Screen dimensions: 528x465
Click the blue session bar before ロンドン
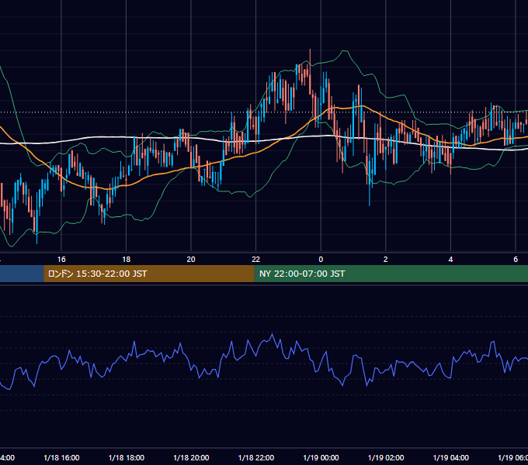click(x=22, y=274)
